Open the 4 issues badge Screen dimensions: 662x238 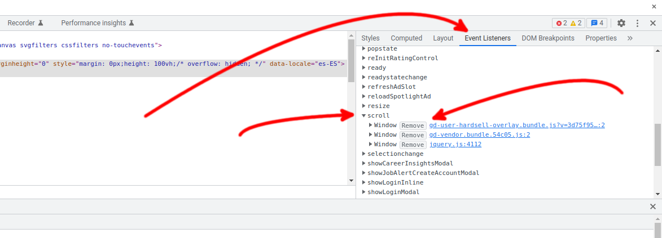click(596, 23)
